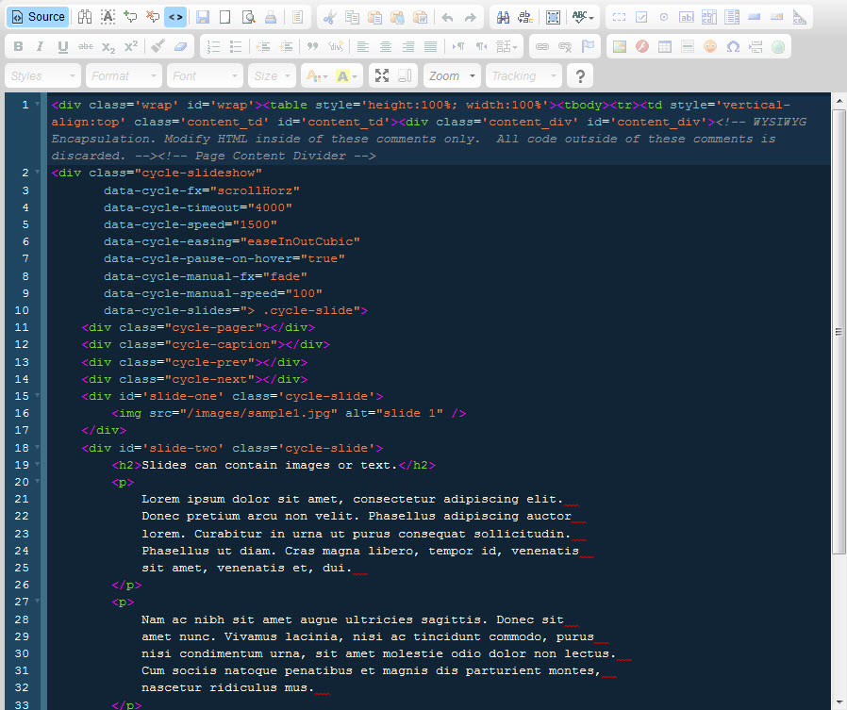This screenshot has height=710, width=847.
Task: Click the About question mark button
Action: click(x=580, y=76)
